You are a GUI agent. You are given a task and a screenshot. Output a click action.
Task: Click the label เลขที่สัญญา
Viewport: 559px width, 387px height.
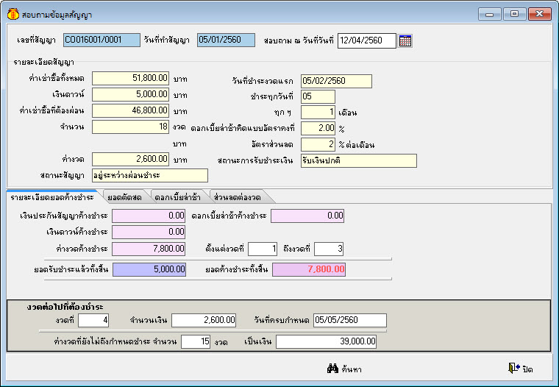36,40
